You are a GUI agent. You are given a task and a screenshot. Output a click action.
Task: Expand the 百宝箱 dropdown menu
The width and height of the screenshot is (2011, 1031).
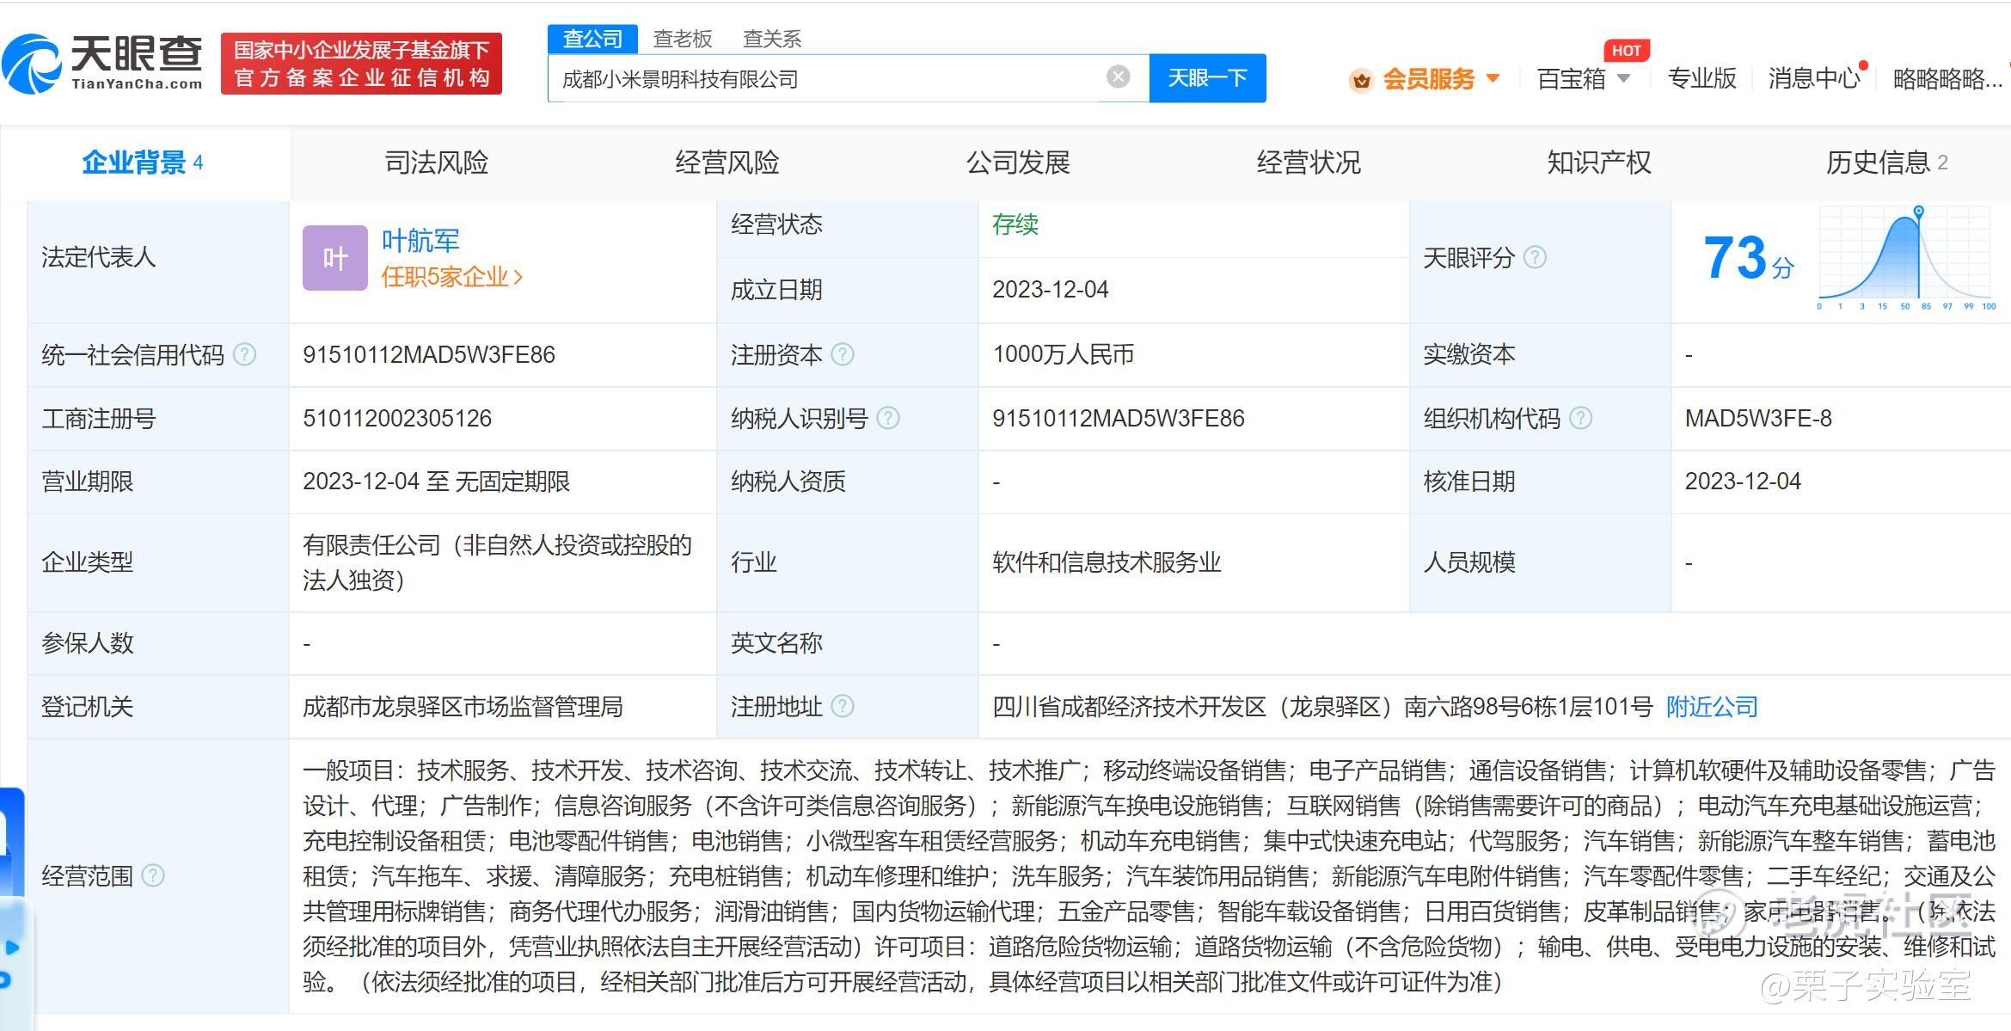click(1624, 78)
